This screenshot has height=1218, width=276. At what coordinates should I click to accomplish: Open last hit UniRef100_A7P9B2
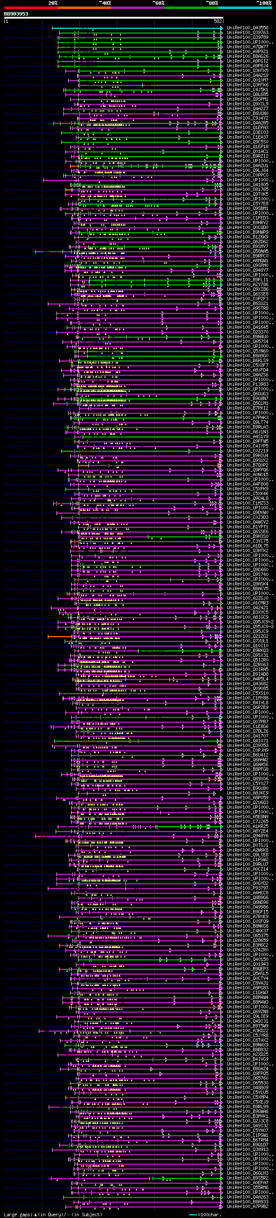coord(248,1207)
